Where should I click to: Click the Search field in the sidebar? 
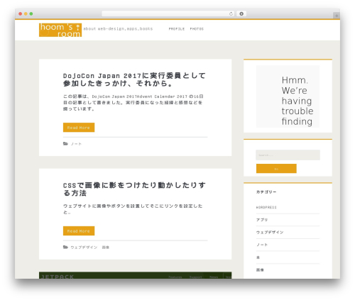coord(288,155)
